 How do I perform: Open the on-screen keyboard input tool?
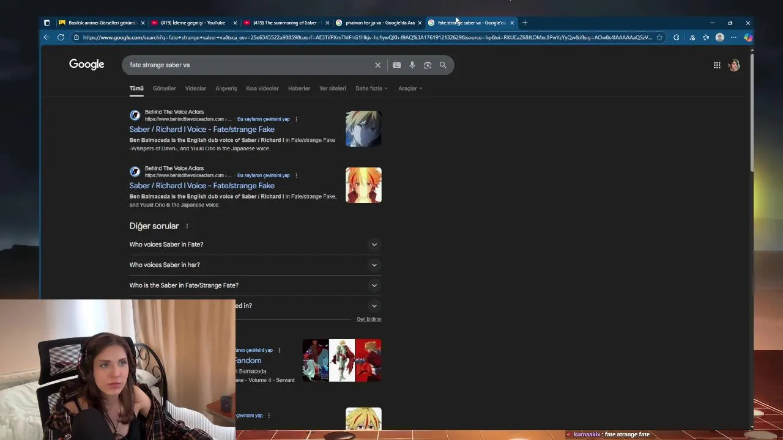coord(396,65)
